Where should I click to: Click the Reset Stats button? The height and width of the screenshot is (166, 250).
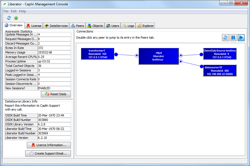(56, 94)
